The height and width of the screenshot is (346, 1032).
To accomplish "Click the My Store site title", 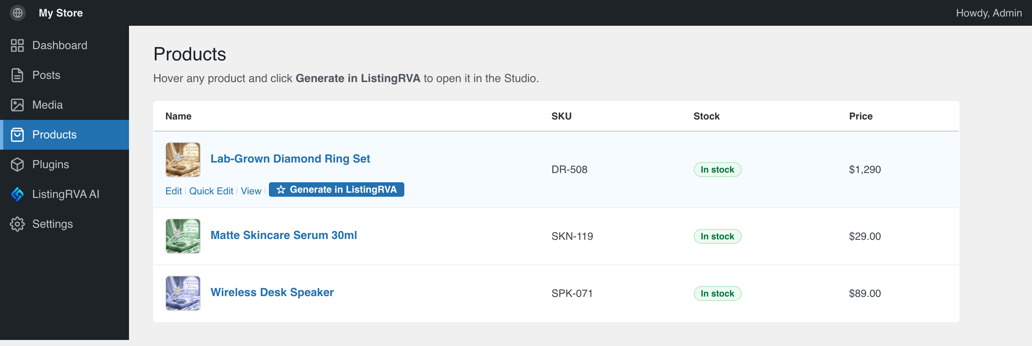I will 61,13.
